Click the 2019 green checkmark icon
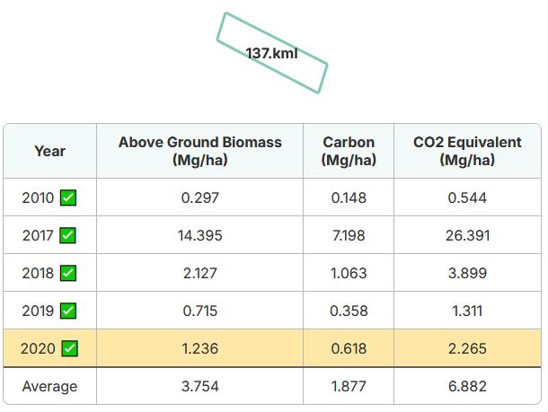This screenshot has width=548, height=412. tap(68, 311)
